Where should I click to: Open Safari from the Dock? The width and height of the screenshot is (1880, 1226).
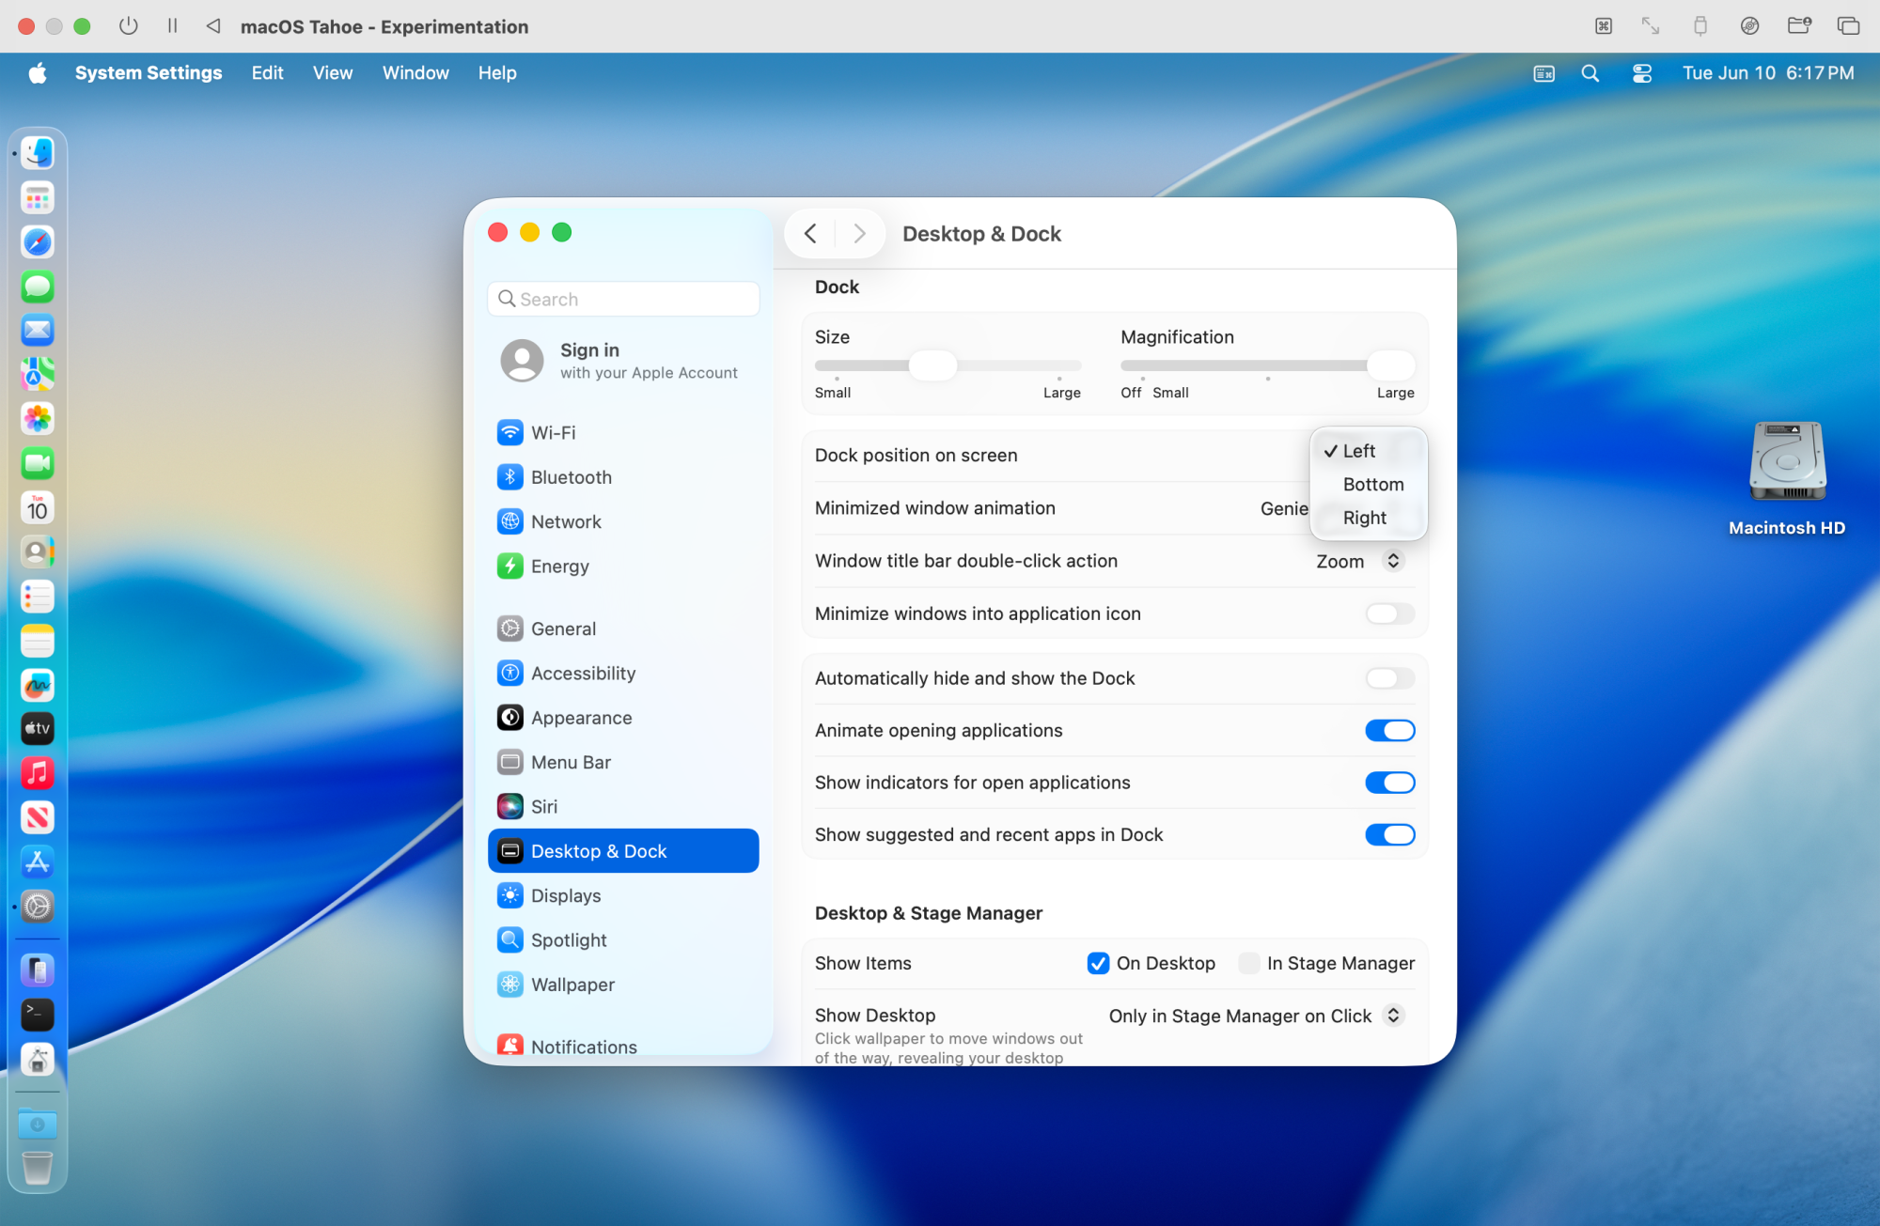point(38,242)
